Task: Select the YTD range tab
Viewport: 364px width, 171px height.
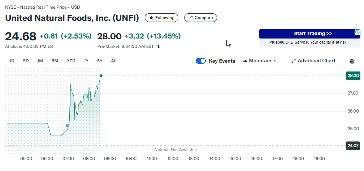Action: (x=71, y=61)
